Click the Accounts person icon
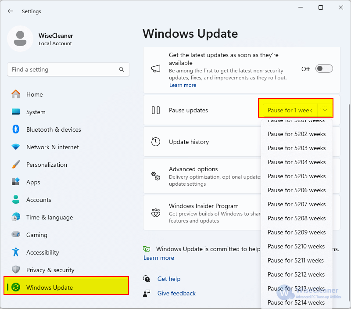 (x=16, y=200)
